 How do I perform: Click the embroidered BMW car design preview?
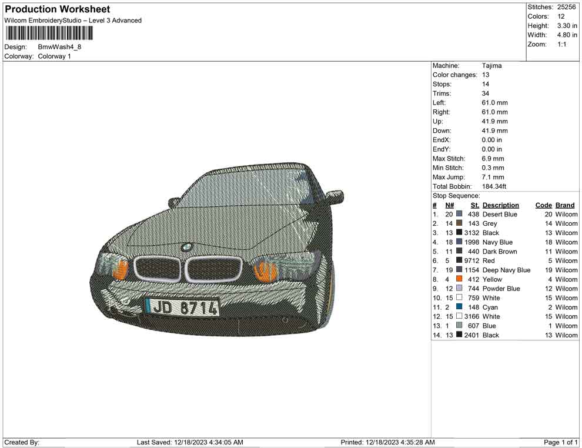[x=217, y=249]
